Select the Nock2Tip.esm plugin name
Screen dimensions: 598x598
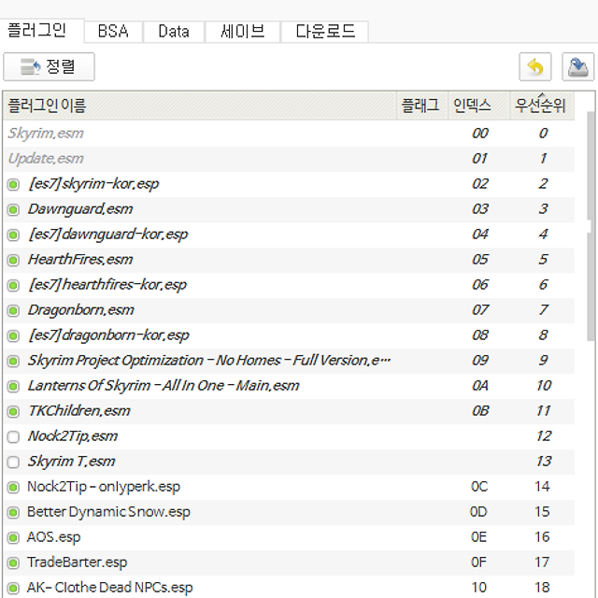click(x=73, y=436)
